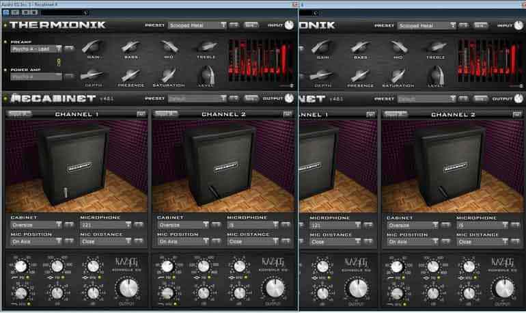Click Saturation knob in left window

[169, 74]
